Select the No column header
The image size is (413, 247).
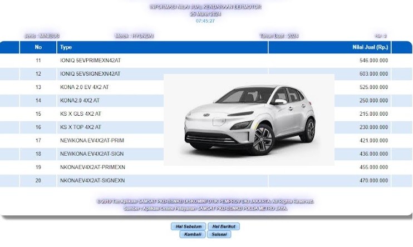tap(38, 47)
